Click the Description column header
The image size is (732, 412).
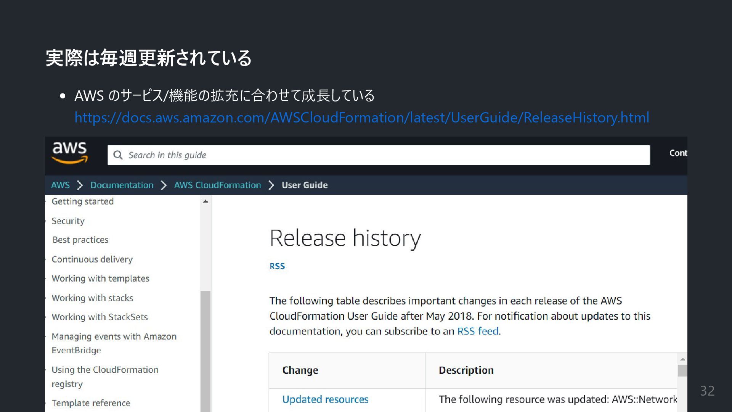click(466, 370)
